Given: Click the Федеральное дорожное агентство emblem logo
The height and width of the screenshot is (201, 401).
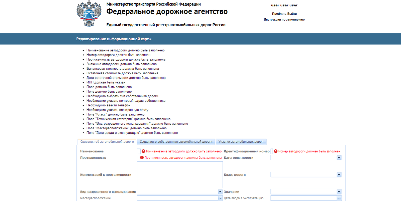Looking at the screenshot, I should pyautogui.click(x=89, y=14).
